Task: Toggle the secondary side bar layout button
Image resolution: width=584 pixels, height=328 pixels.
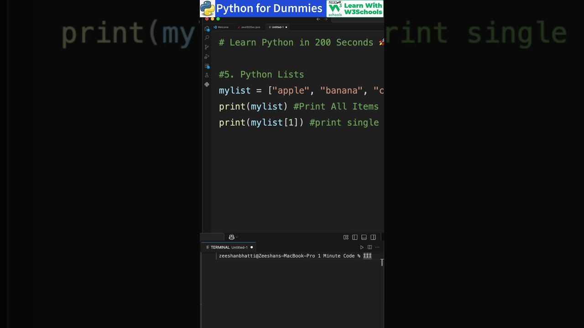Action: point(373,237)
